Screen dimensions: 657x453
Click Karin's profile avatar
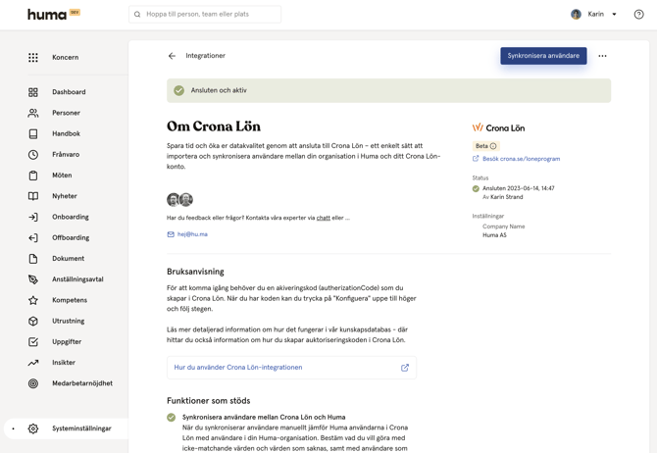(x=577, y=15)
